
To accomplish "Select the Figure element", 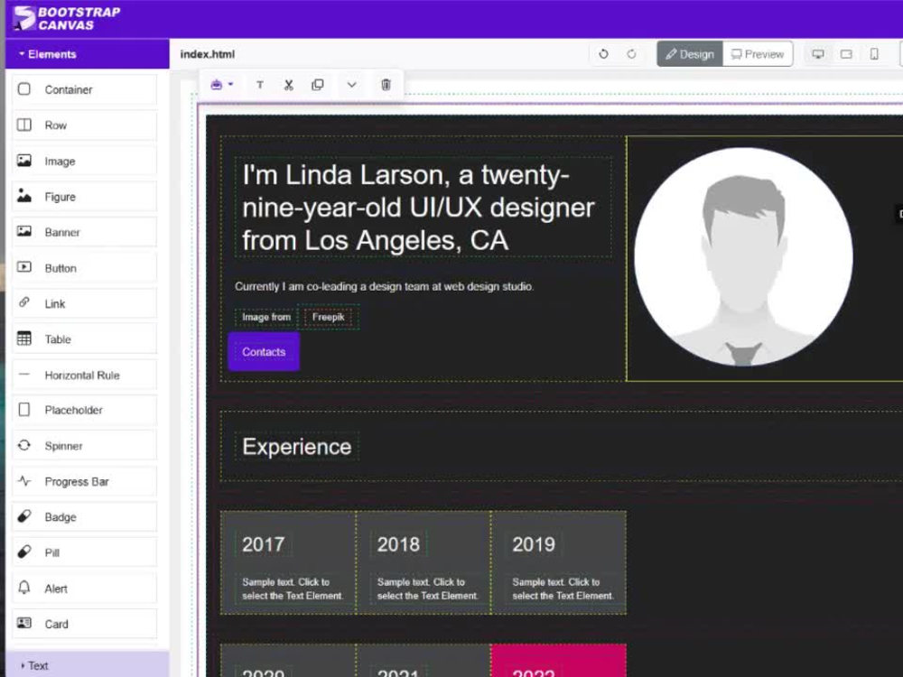I will 84,197.
